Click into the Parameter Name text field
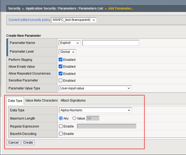The height and width of the screenshot is (155, 186). [x=110, y=43]
